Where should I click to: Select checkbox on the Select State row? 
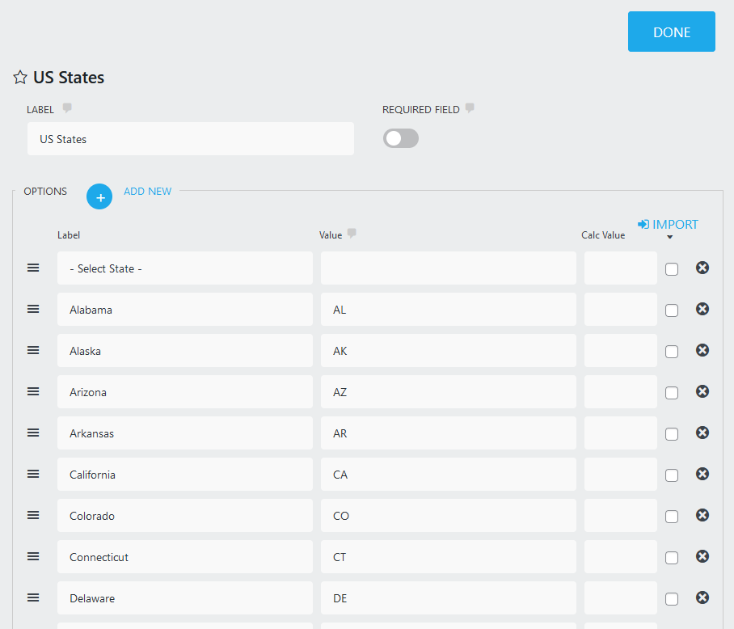coord(672,269)
